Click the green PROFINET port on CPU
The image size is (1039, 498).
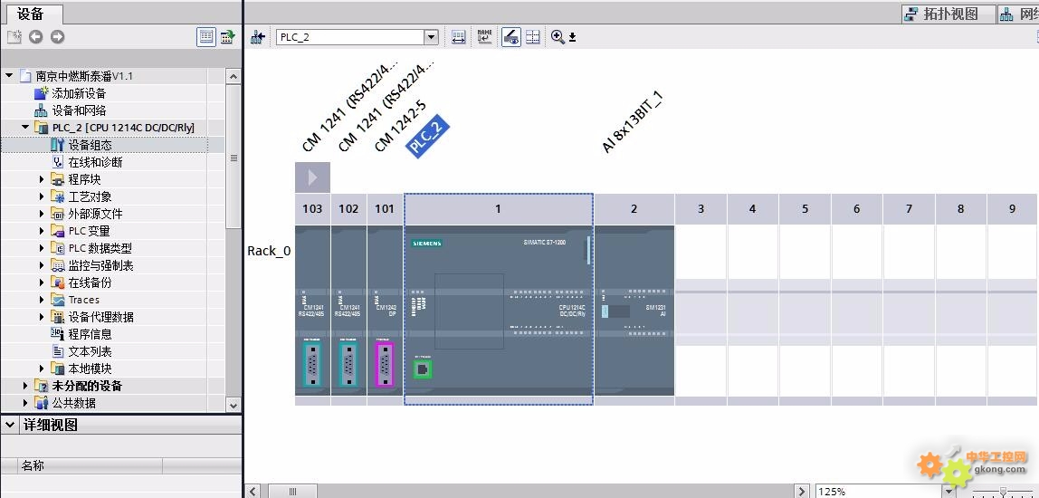point(423,369)
